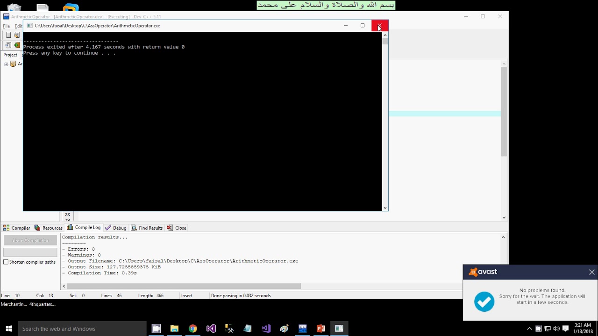Toggle Shorten compiler paths checkbox

(x=6, y=262)
